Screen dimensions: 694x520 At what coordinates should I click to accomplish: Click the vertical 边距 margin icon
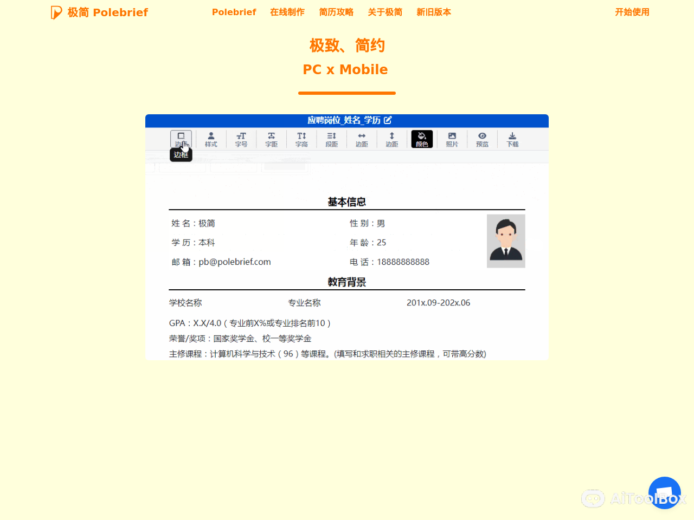click(x=391, y=139)
